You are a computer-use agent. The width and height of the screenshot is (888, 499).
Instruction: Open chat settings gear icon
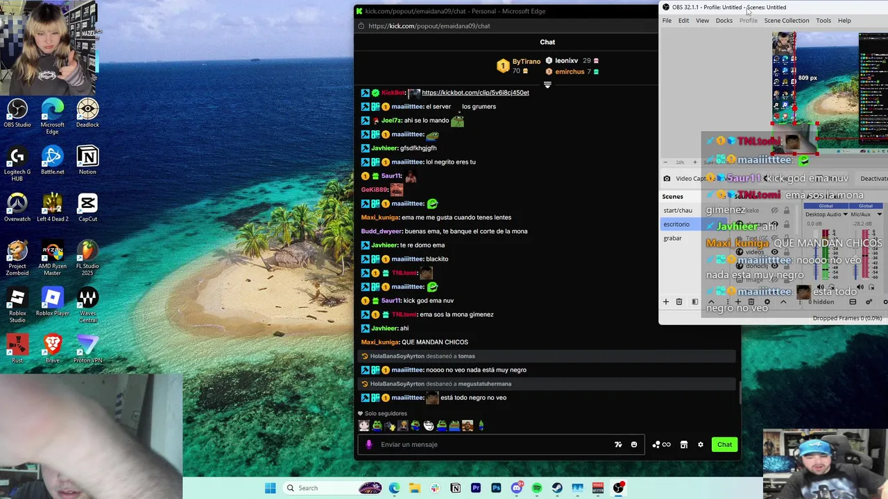(x=701, y=444)
